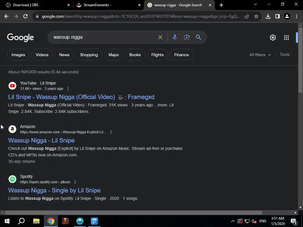Open the notification center icon
The height and width of the screenshot is (227, 303).
(294, 221)
